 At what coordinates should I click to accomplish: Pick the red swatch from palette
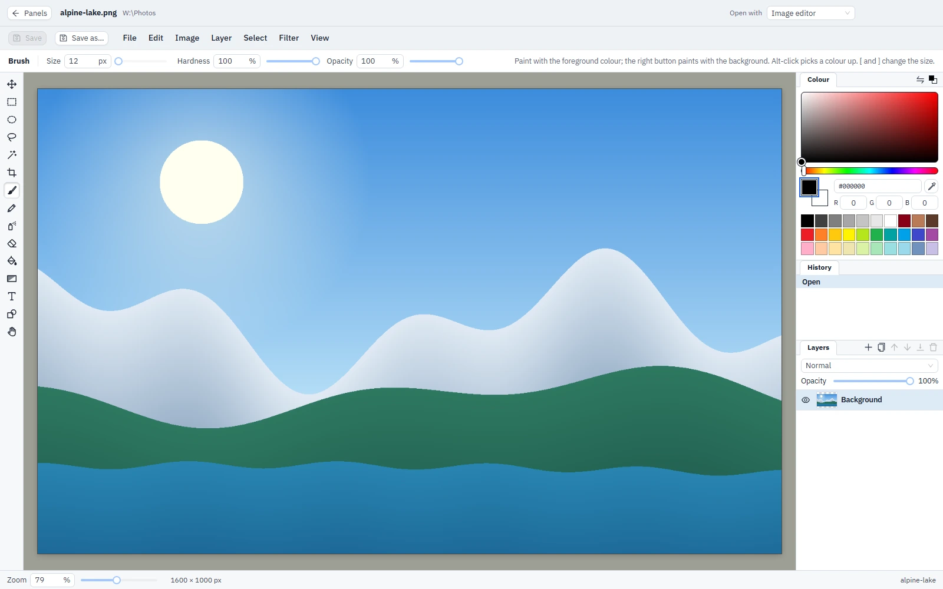pyautogui.click(x=807, y=234)
